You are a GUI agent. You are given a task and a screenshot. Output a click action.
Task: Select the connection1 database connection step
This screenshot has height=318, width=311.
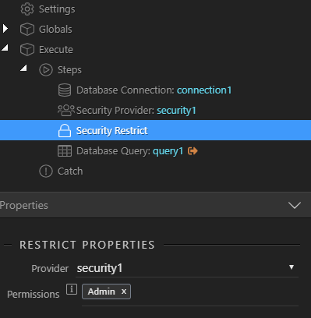[x=155, y=90]
